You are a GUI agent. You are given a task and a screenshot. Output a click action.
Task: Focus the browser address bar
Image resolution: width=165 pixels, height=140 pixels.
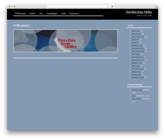pos(78,6)
